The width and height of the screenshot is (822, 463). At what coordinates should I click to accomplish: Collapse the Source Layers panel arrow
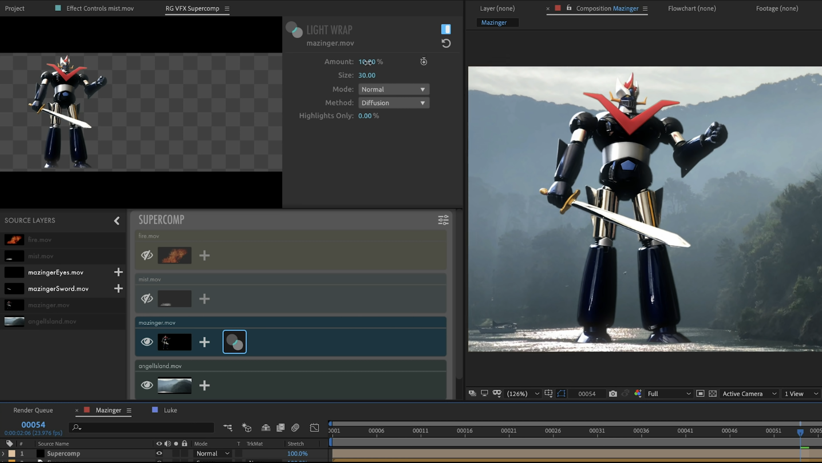[117, 221]
